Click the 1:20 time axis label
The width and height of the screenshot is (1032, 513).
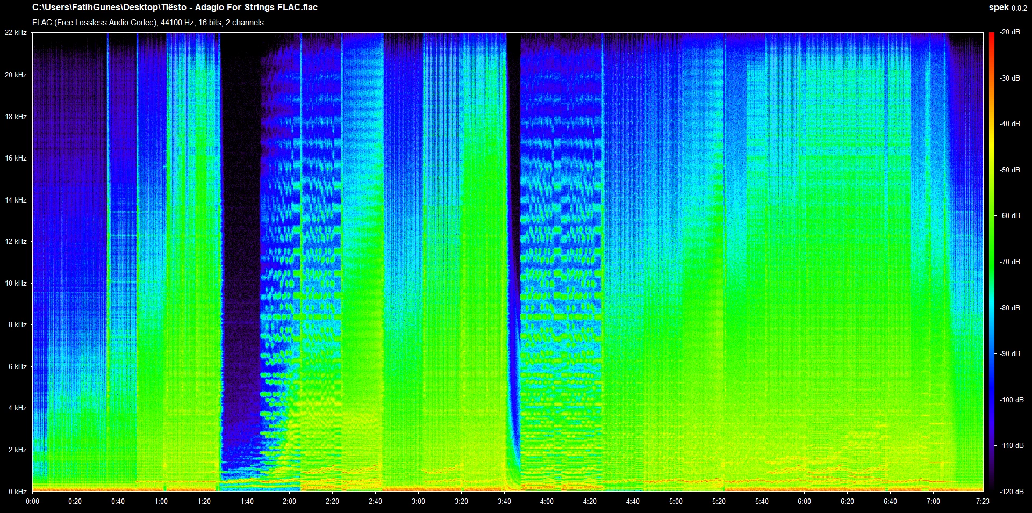click(x=204, y=502)
